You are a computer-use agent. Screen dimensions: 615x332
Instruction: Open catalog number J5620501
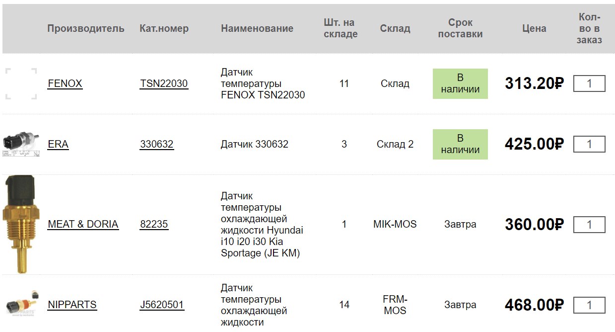(x=162, y=305)
